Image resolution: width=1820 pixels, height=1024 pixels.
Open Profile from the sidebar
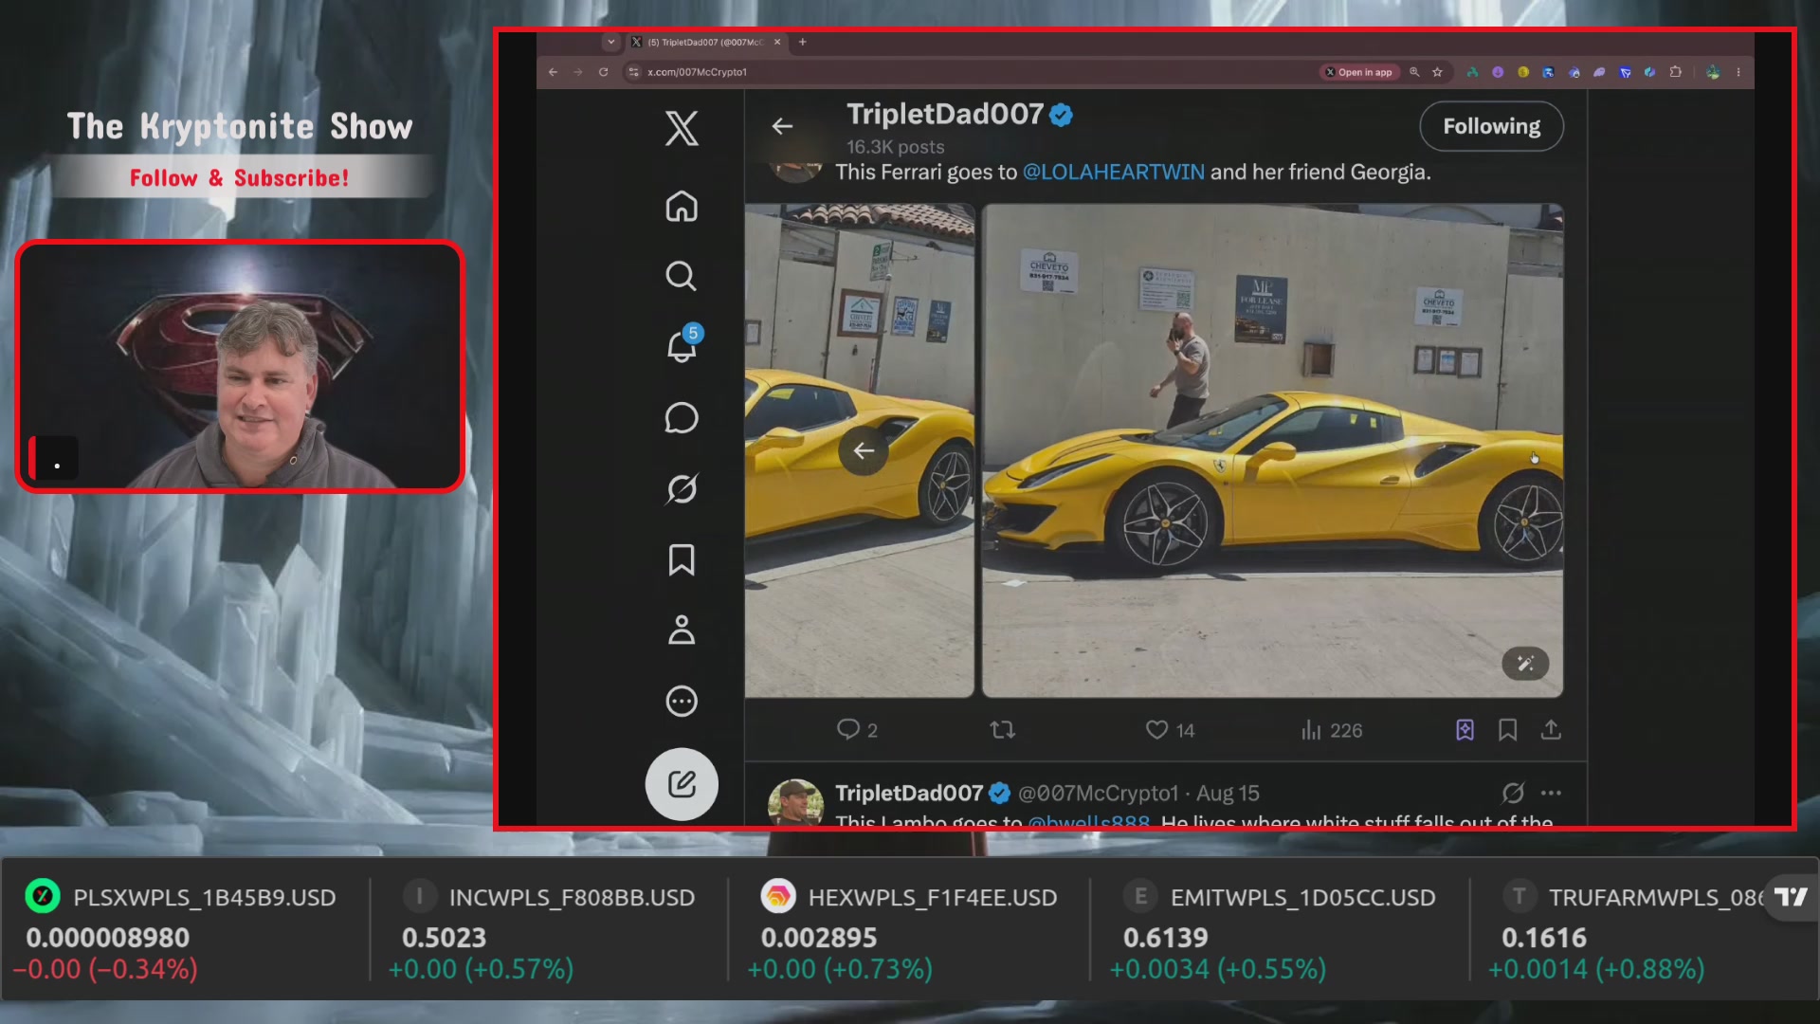(x=682, y=630)
